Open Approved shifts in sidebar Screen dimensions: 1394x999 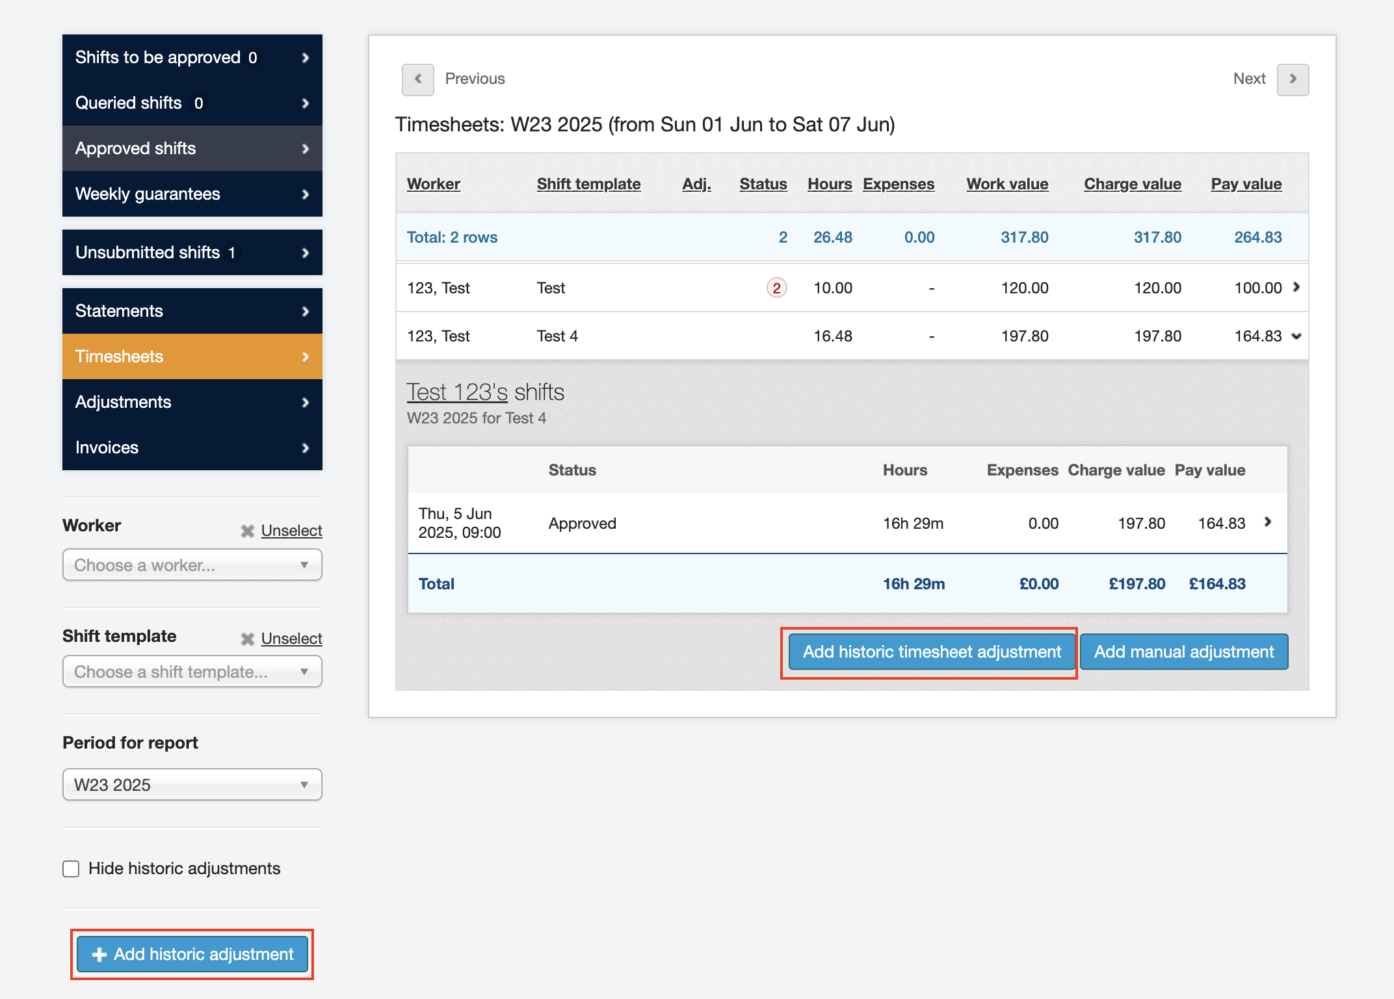point(192,148)
